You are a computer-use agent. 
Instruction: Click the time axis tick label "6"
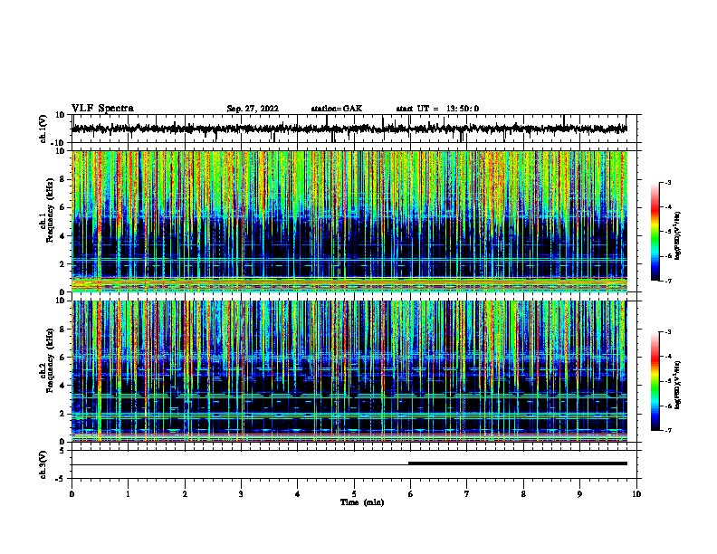(x=410, y=494)
